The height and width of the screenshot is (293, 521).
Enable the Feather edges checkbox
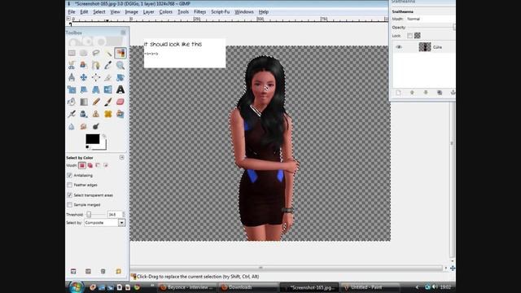tap(69, 185)
